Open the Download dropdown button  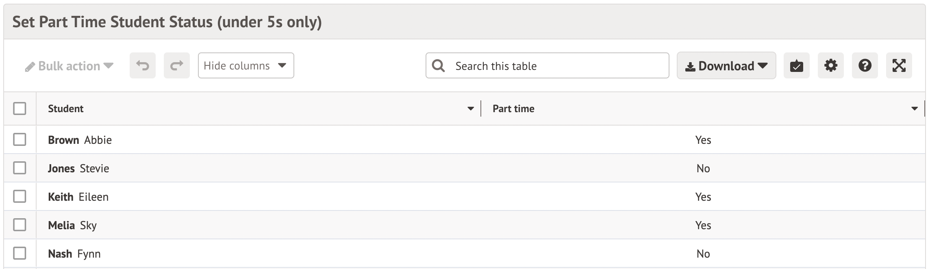[x=726, y=65]
